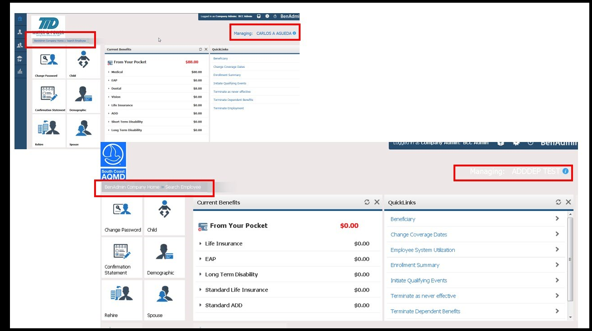Click the ADDDEP TEST managing name
The height and width of the screenshot is (331, 592).
[x=535, y=172]
